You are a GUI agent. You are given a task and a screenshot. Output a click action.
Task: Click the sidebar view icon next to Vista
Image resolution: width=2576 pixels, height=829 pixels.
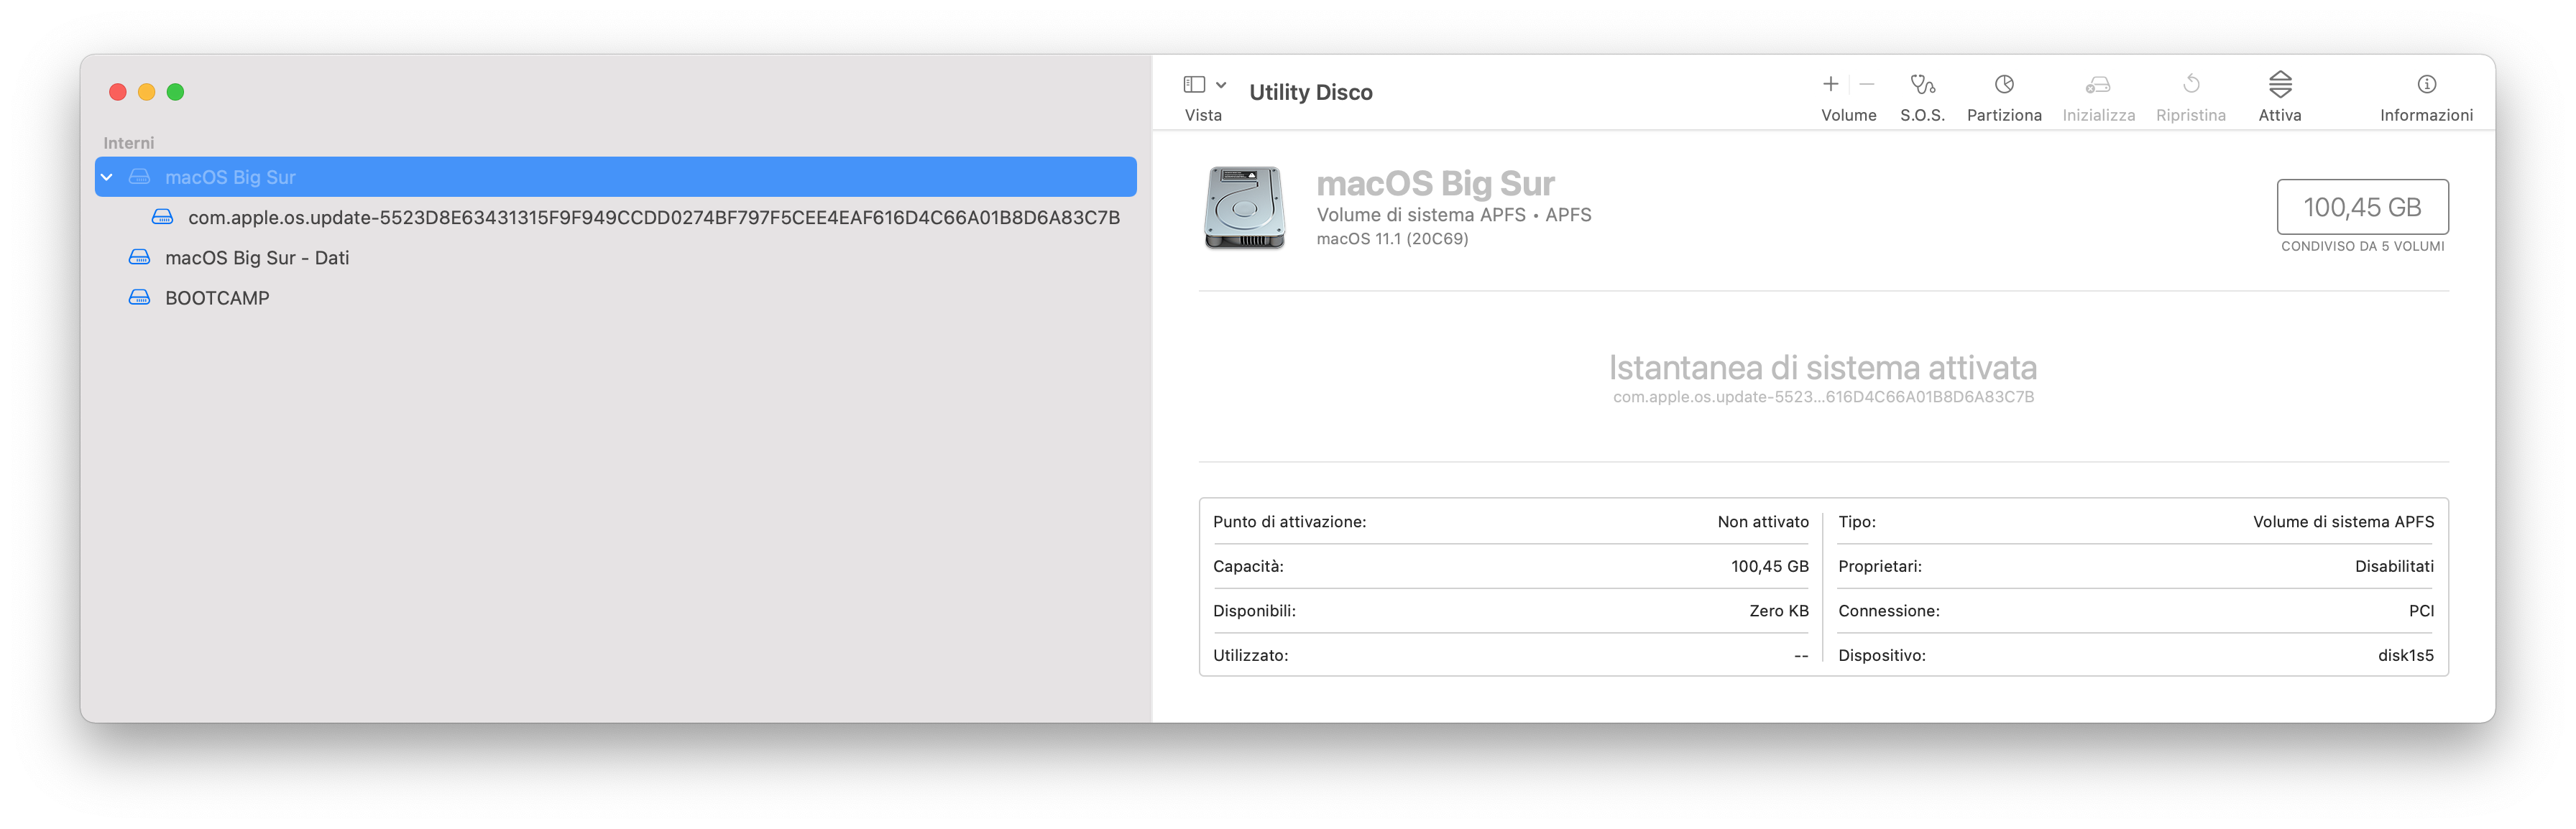click(x=1195, y=84)
